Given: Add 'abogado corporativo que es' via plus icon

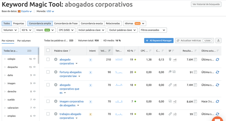Looking at the screenshot, I should tap(56, 85).
